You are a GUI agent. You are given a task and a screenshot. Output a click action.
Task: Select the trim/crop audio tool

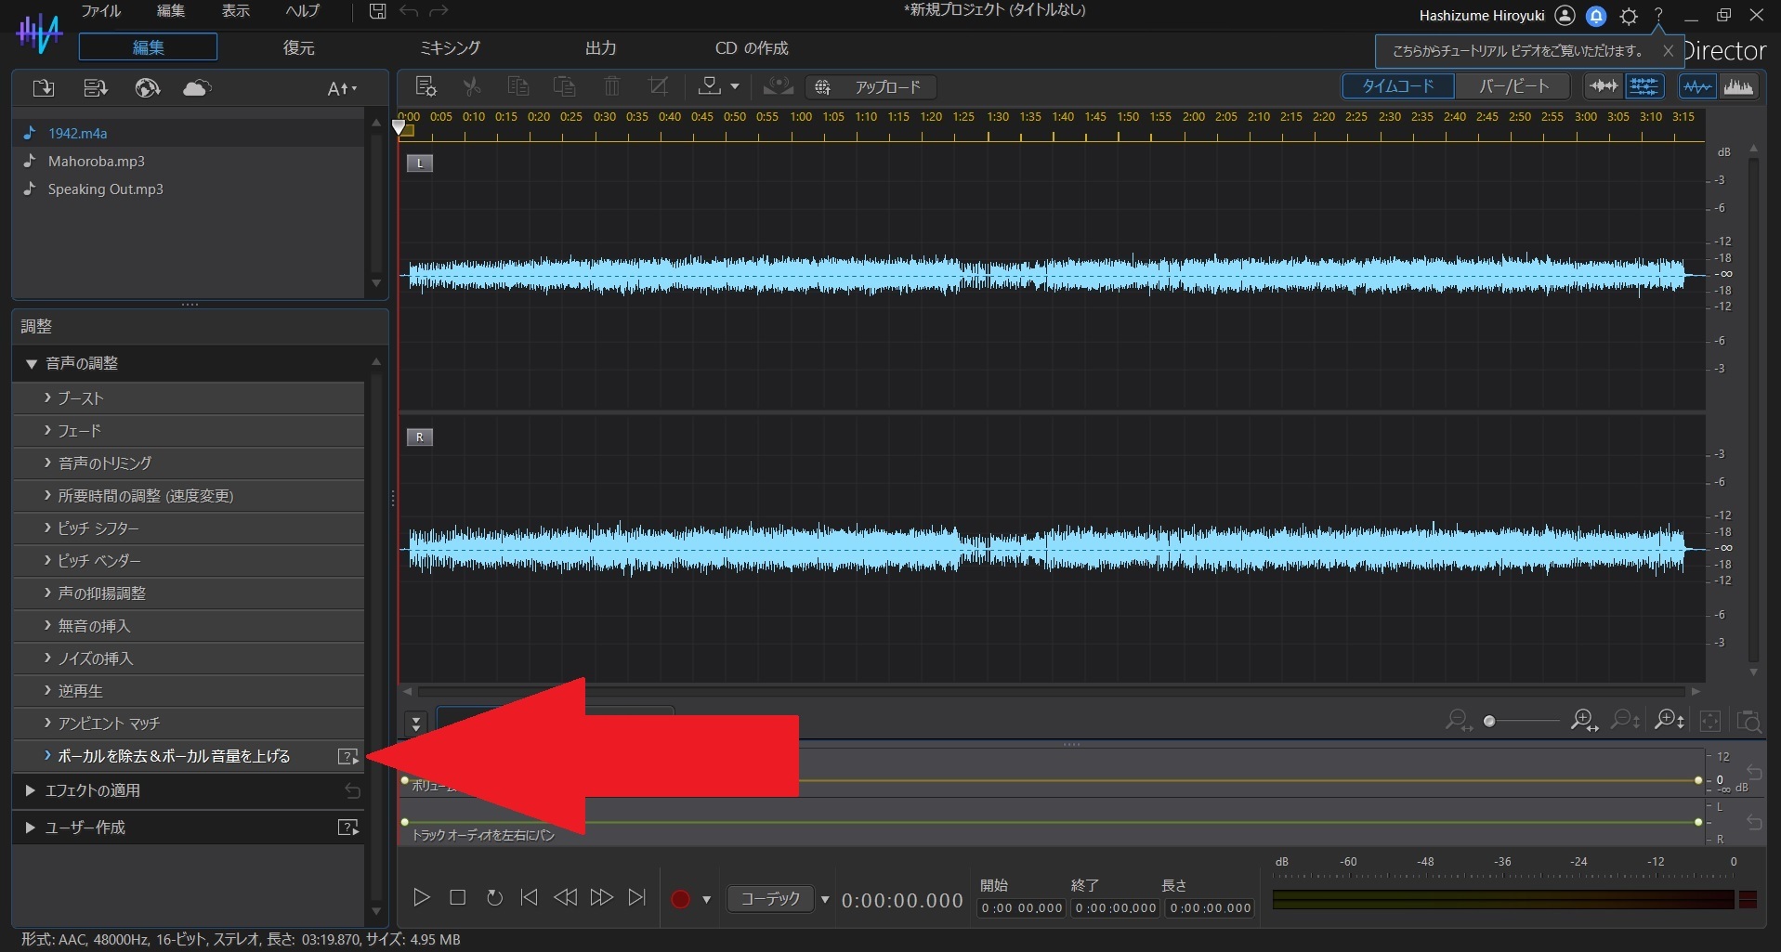(658, 86)
